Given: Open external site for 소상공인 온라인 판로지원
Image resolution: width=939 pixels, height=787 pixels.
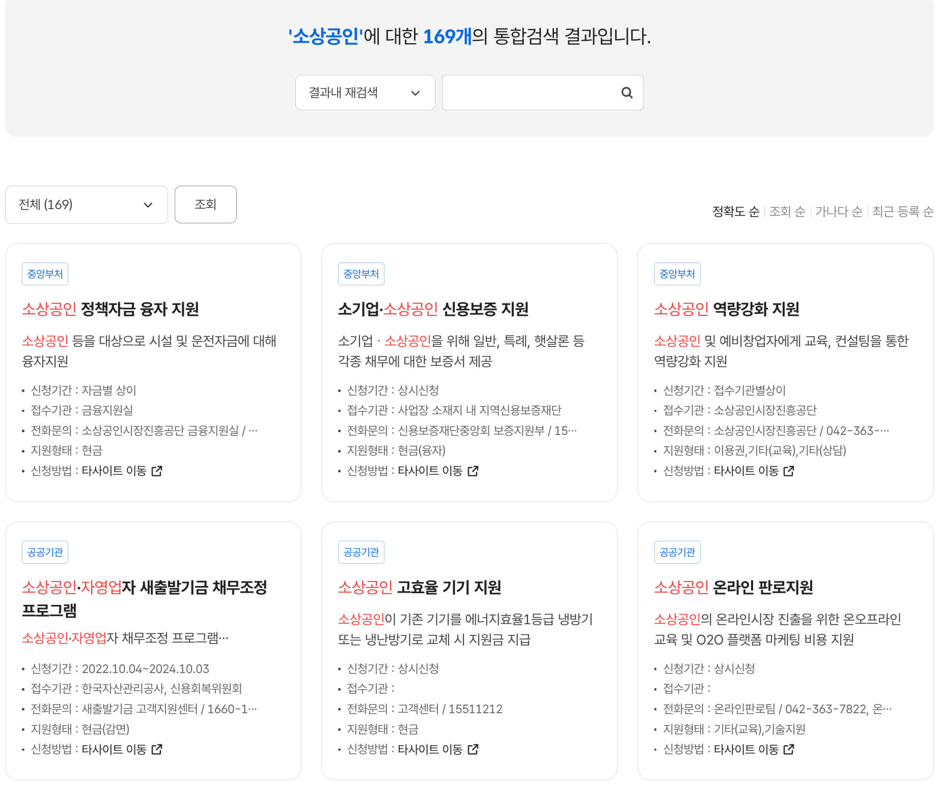Looking at the screenshot, I should (790, 749).
